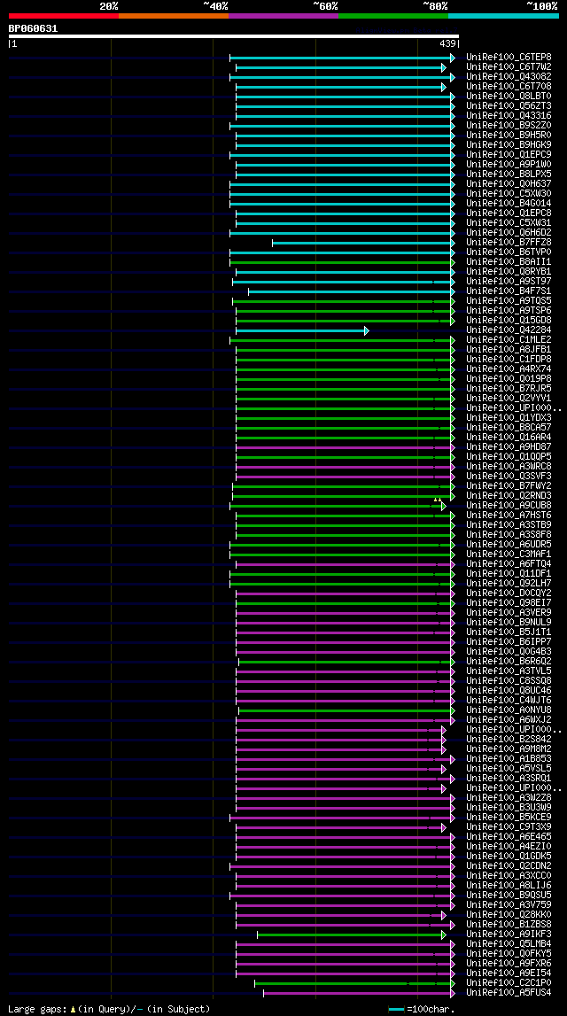Viewport: 567px width, 1016px height.
Task: Select the UniRef100_C8SSQ8 label
Action: [509, 681]
